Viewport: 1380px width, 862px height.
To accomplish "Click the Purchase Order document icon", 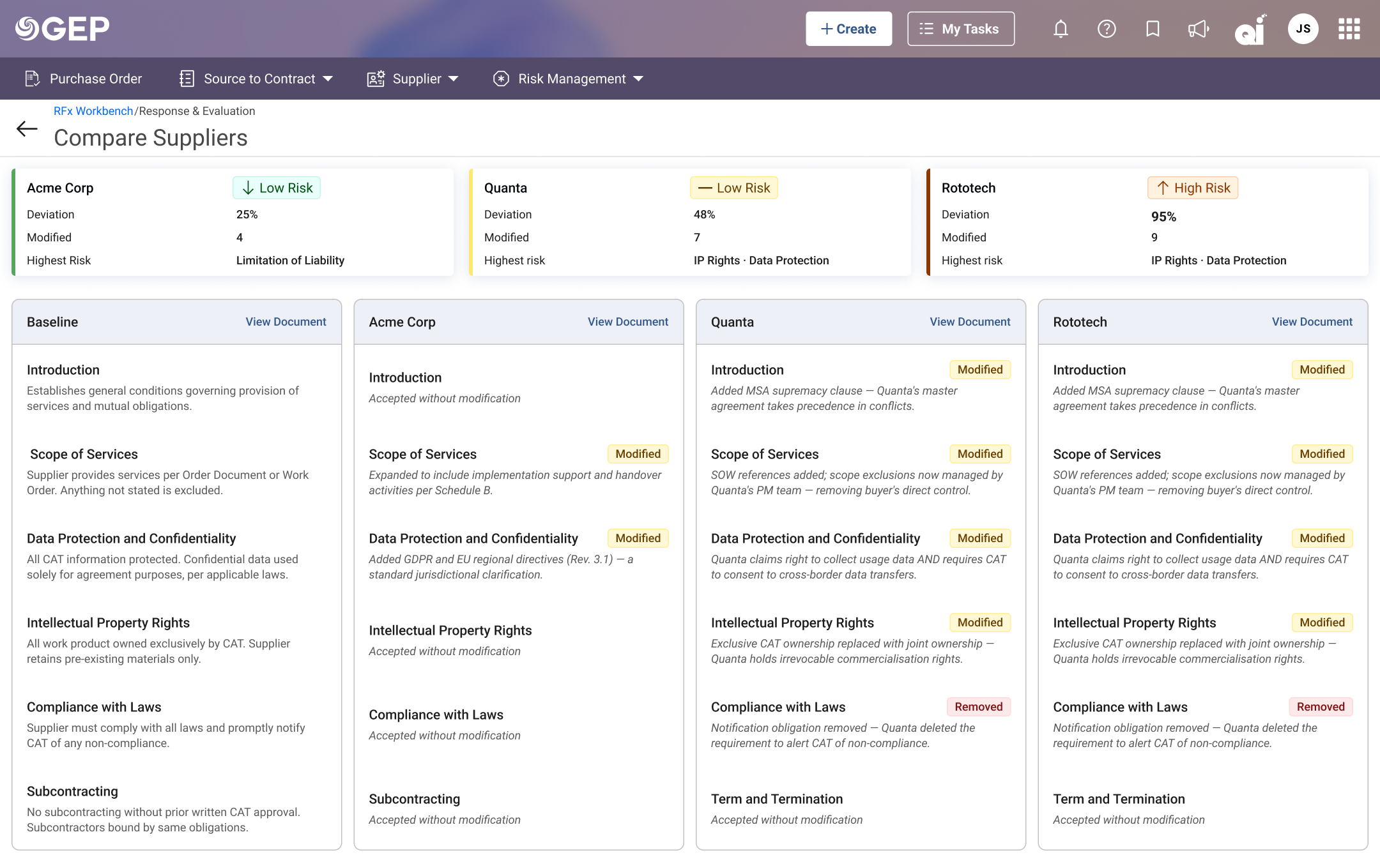I will [32, 79].
